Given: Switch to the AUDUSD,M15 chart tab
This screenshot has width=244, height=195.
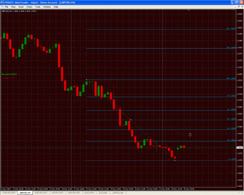Looking at the screenshot, I should coord(41,193).
